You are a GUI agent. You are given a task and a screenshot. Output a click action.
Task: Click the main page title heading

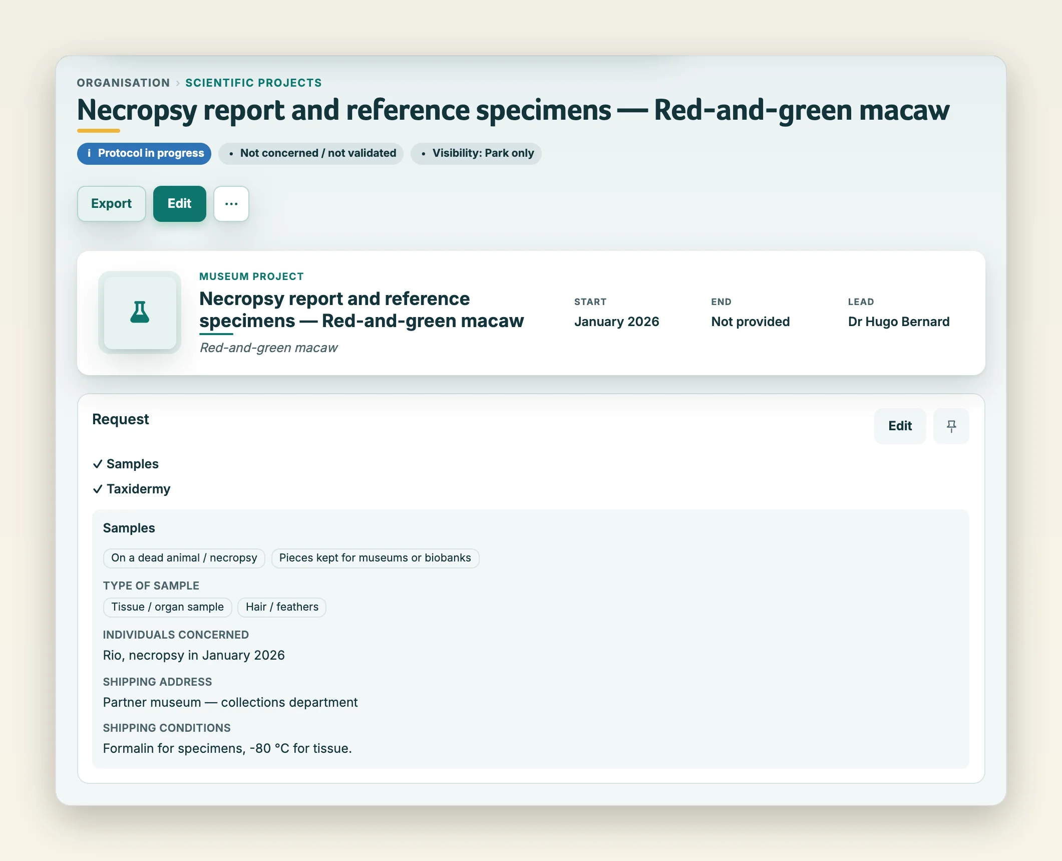pyautogui.click(x=513, y=110)
